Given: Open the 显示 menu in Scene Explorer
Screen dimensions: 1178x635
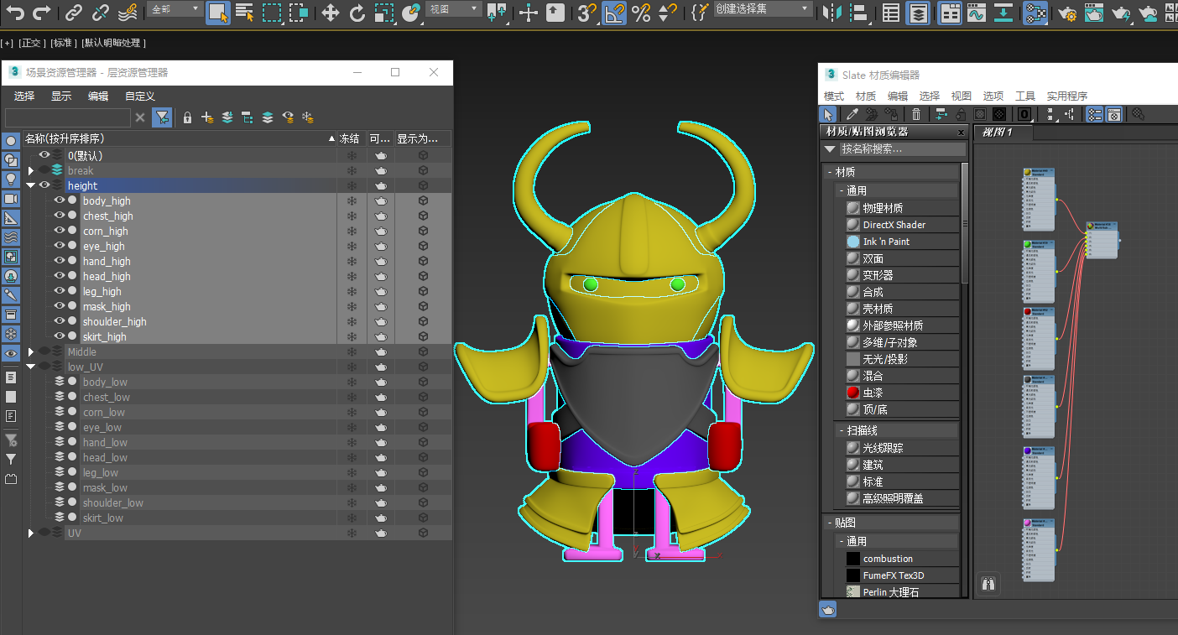Looking at the screenshot, I should 61,96.
